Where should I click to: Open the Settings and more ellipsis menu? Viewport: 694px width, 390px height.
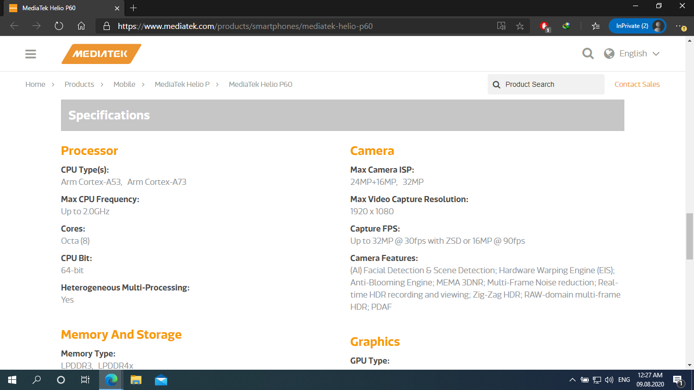pyautogui.click(x=680, y=26)
